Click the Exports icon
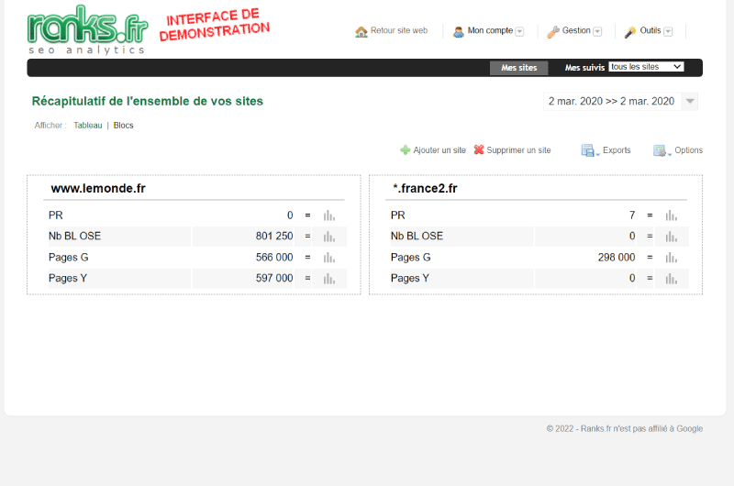Image resolution: width=734 pixels, height=486 pixels. tap(590, 150)
